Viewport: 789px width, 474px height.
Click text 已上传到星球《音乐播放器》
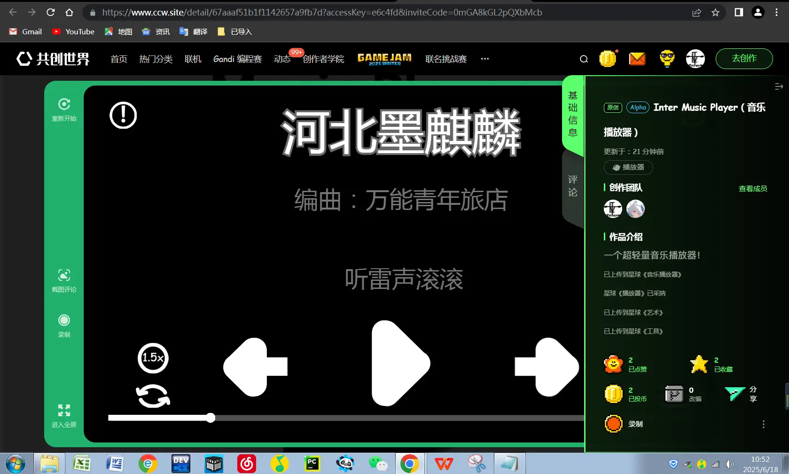click(642, 274)
